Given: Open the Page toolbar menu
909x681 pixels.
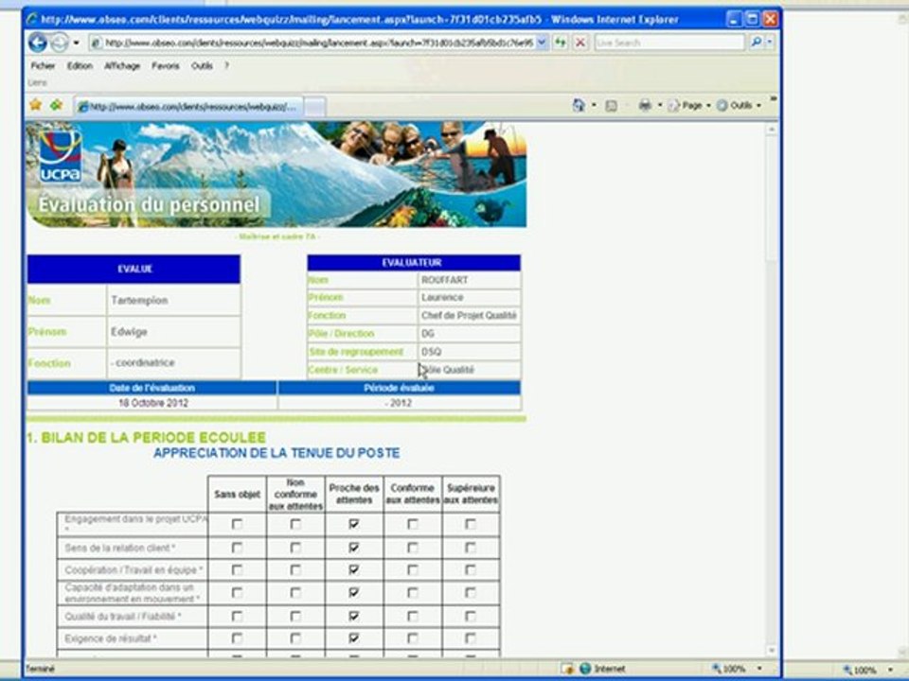Looking at the screenshot, I should tap(689, 105).
